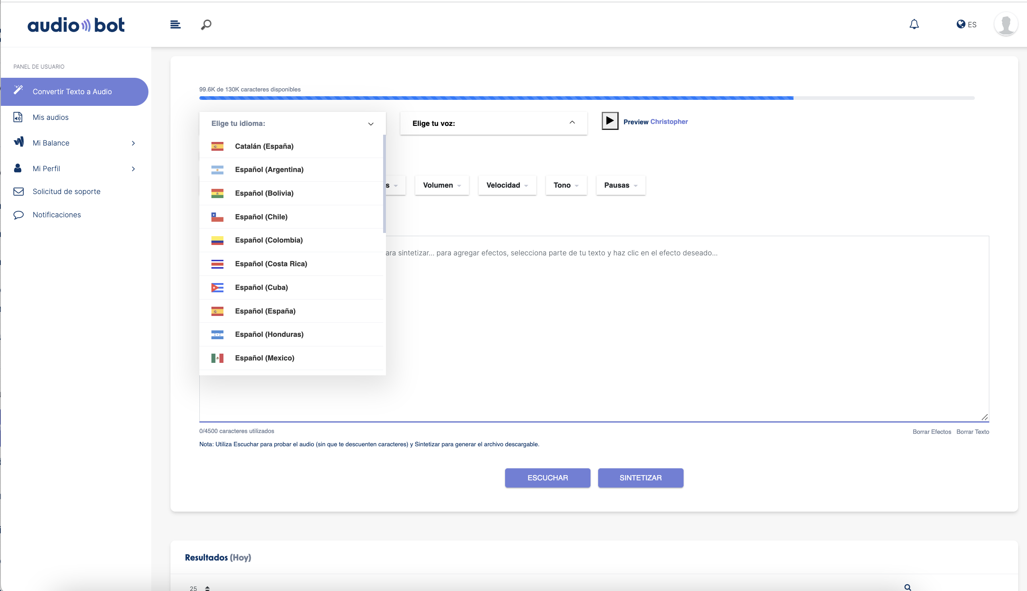The width and height of the screenshot is (1027, 591).
Task: Open the Solicitud de soporte envelope icon
Action: click(18, 191)
